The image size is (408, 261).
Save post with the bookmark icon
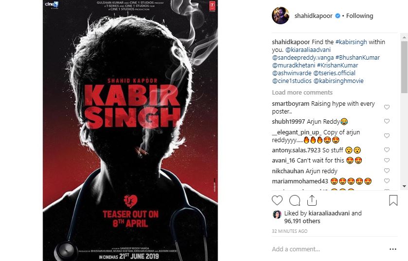tap(393, 200)
